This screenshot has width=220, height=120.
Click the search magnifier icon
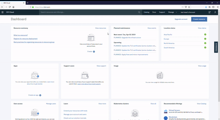(139, 12)
